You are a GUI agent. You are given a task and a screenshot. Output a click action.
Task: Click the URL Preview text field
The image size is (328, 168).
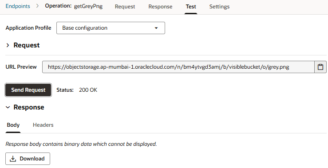coord(178,67)
